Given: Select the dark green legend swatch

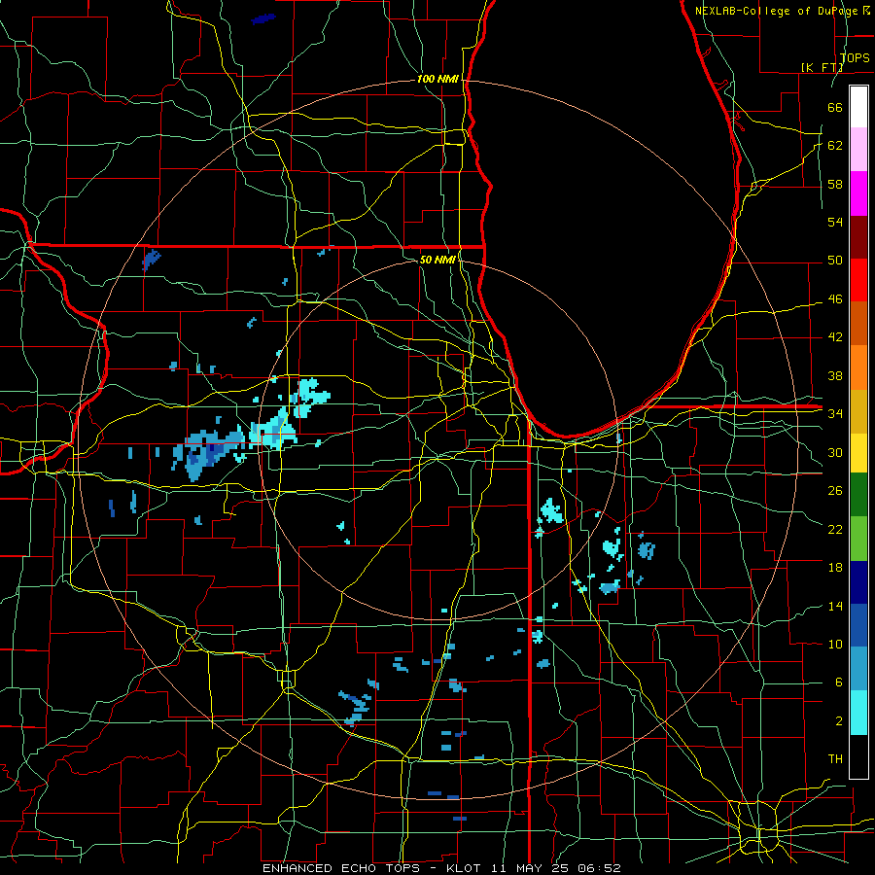Looking at the screenshot, I should (x=858, y=495).
